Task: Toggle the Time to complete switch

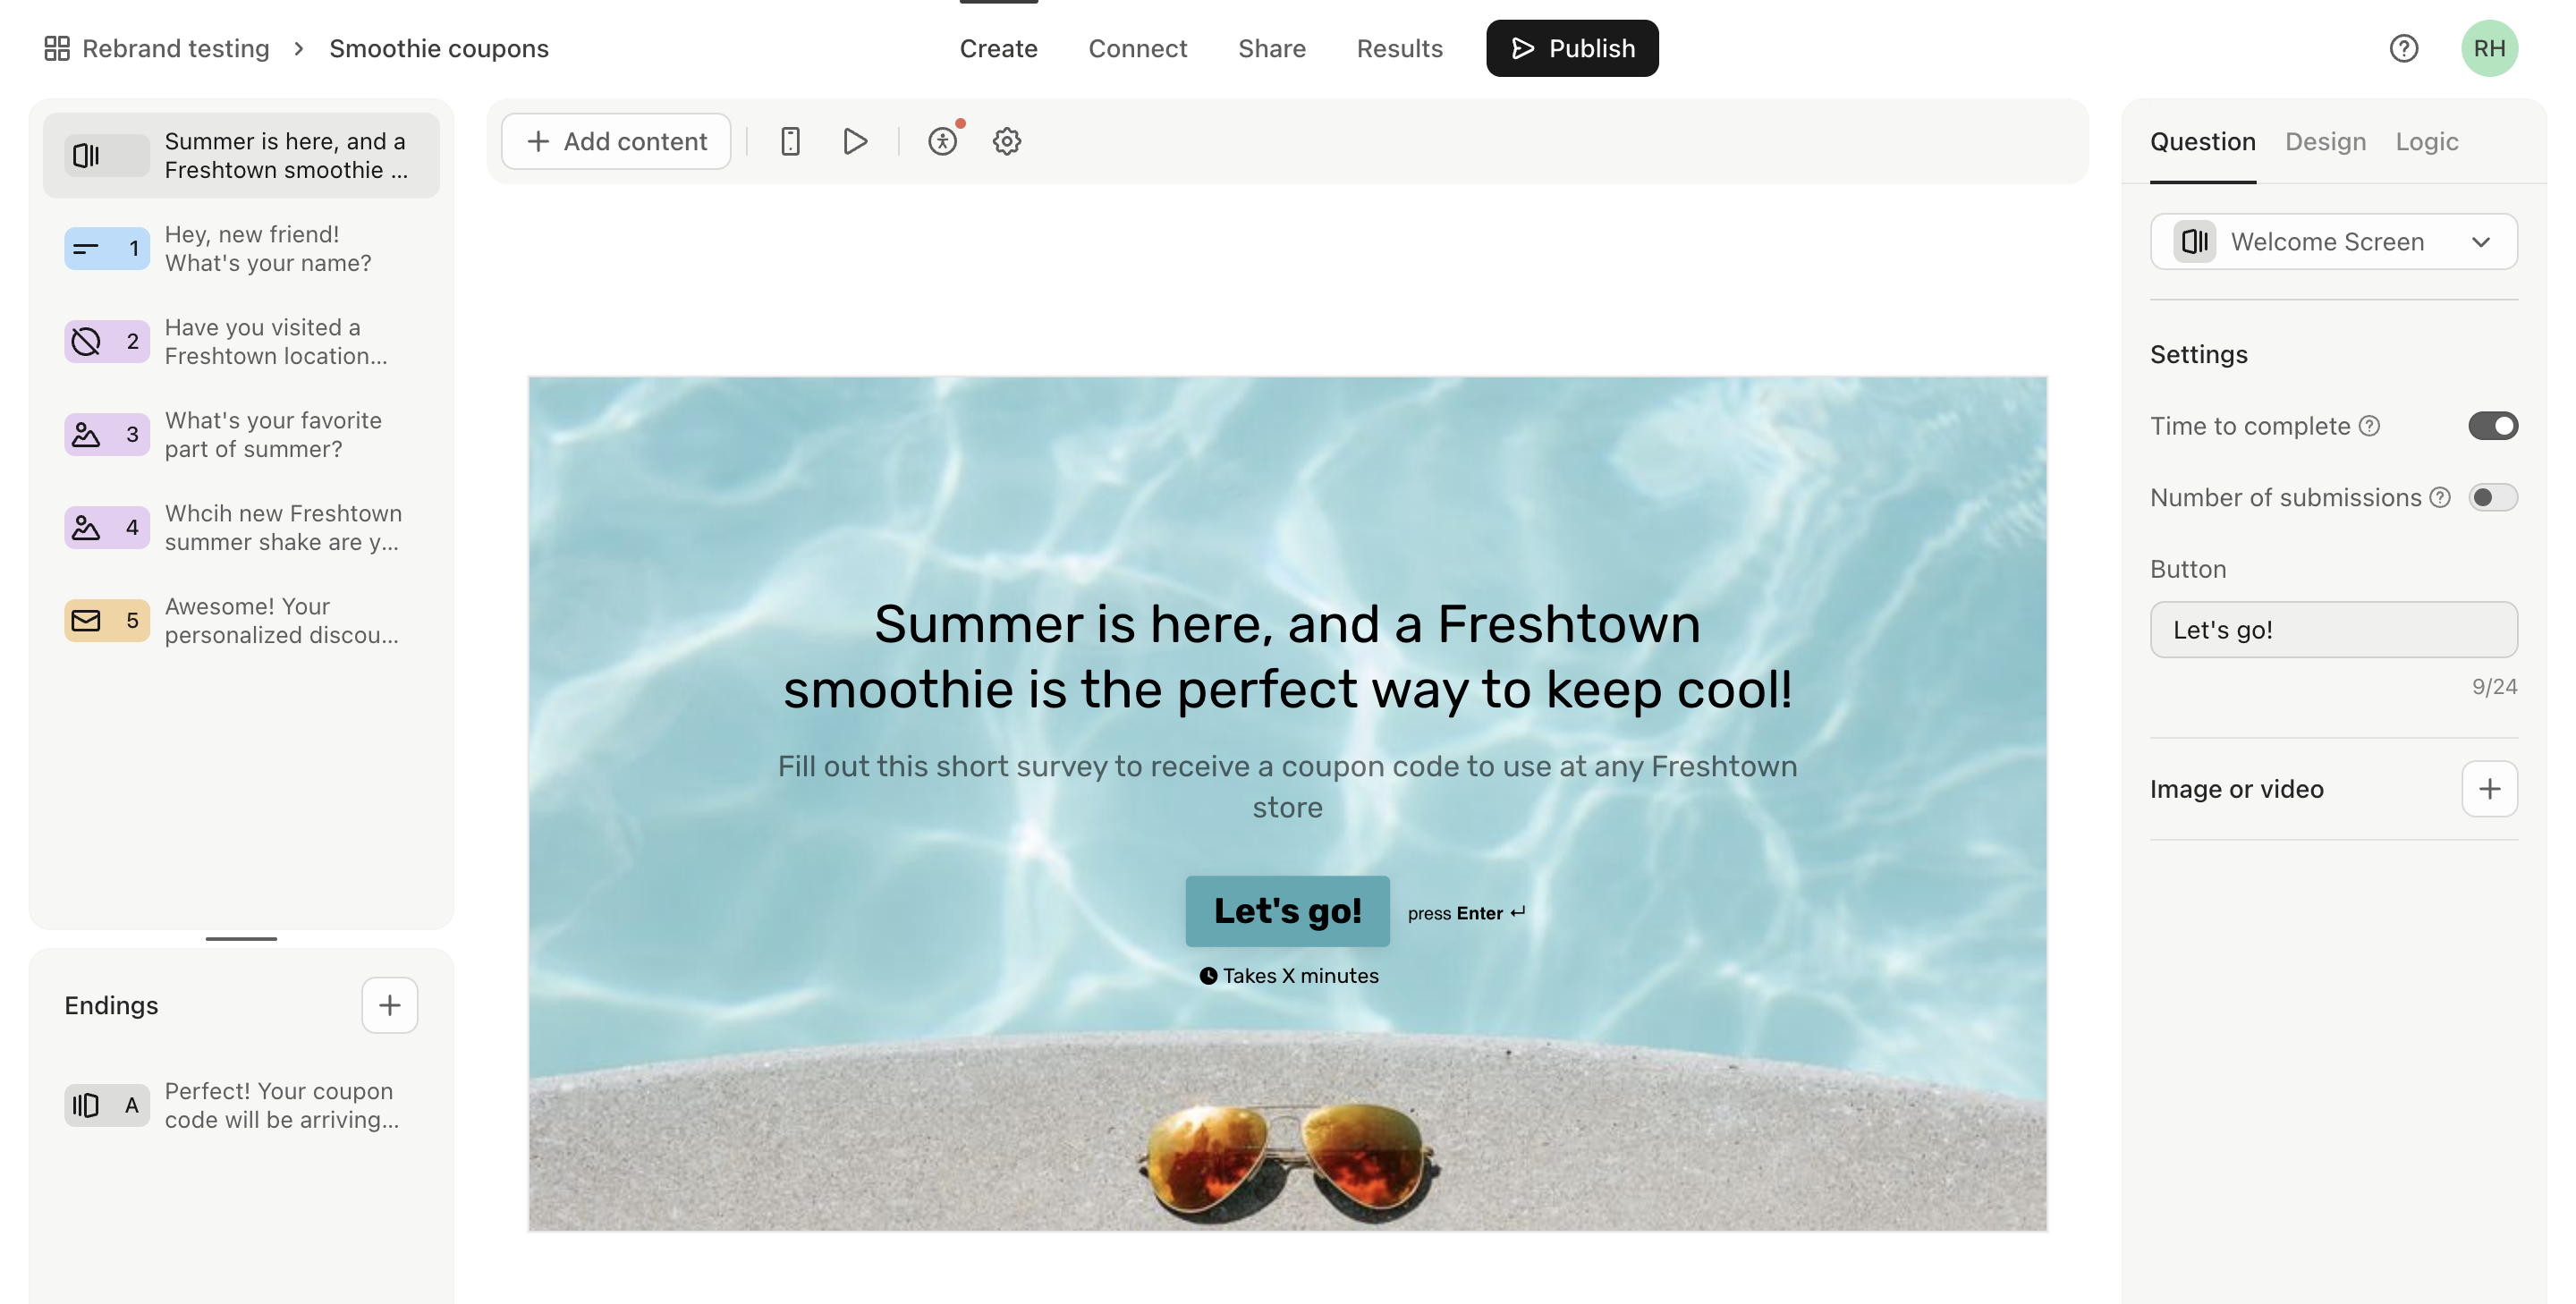Action: click(x=2495, y=426)
